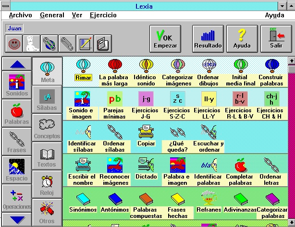Screen dimensions: 295x227
Task: Start the exercise with Empezar
Action: click(165, 39)
